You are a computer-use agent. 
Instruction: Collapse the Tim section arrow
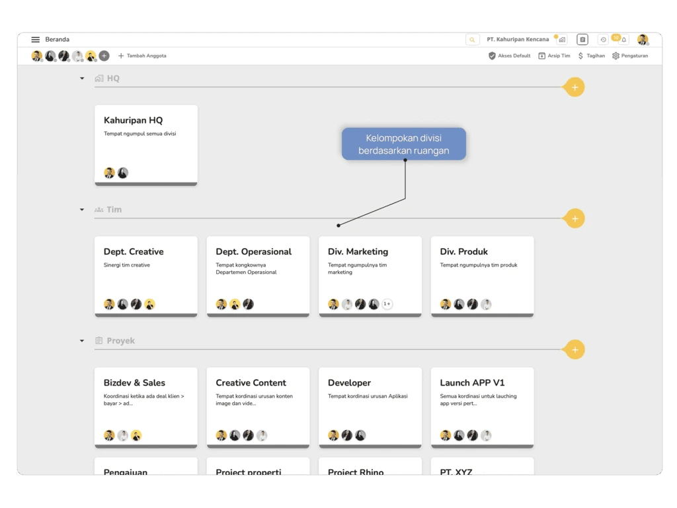coord(82,210)
